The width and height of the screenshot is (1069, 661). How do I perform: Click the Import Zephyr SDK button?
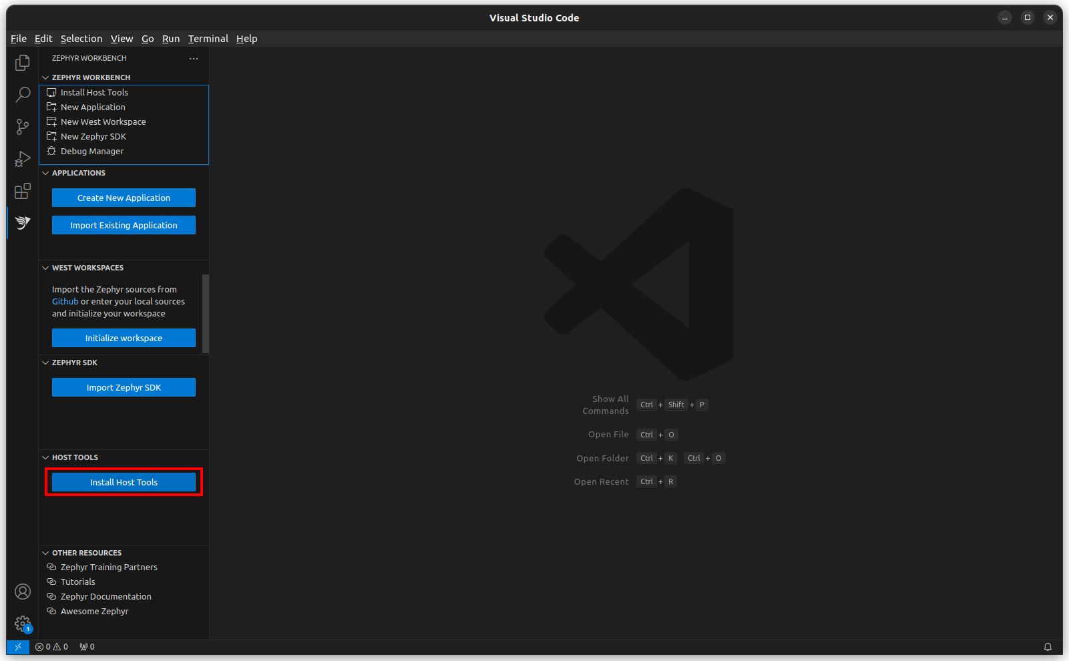coord(123,387)
